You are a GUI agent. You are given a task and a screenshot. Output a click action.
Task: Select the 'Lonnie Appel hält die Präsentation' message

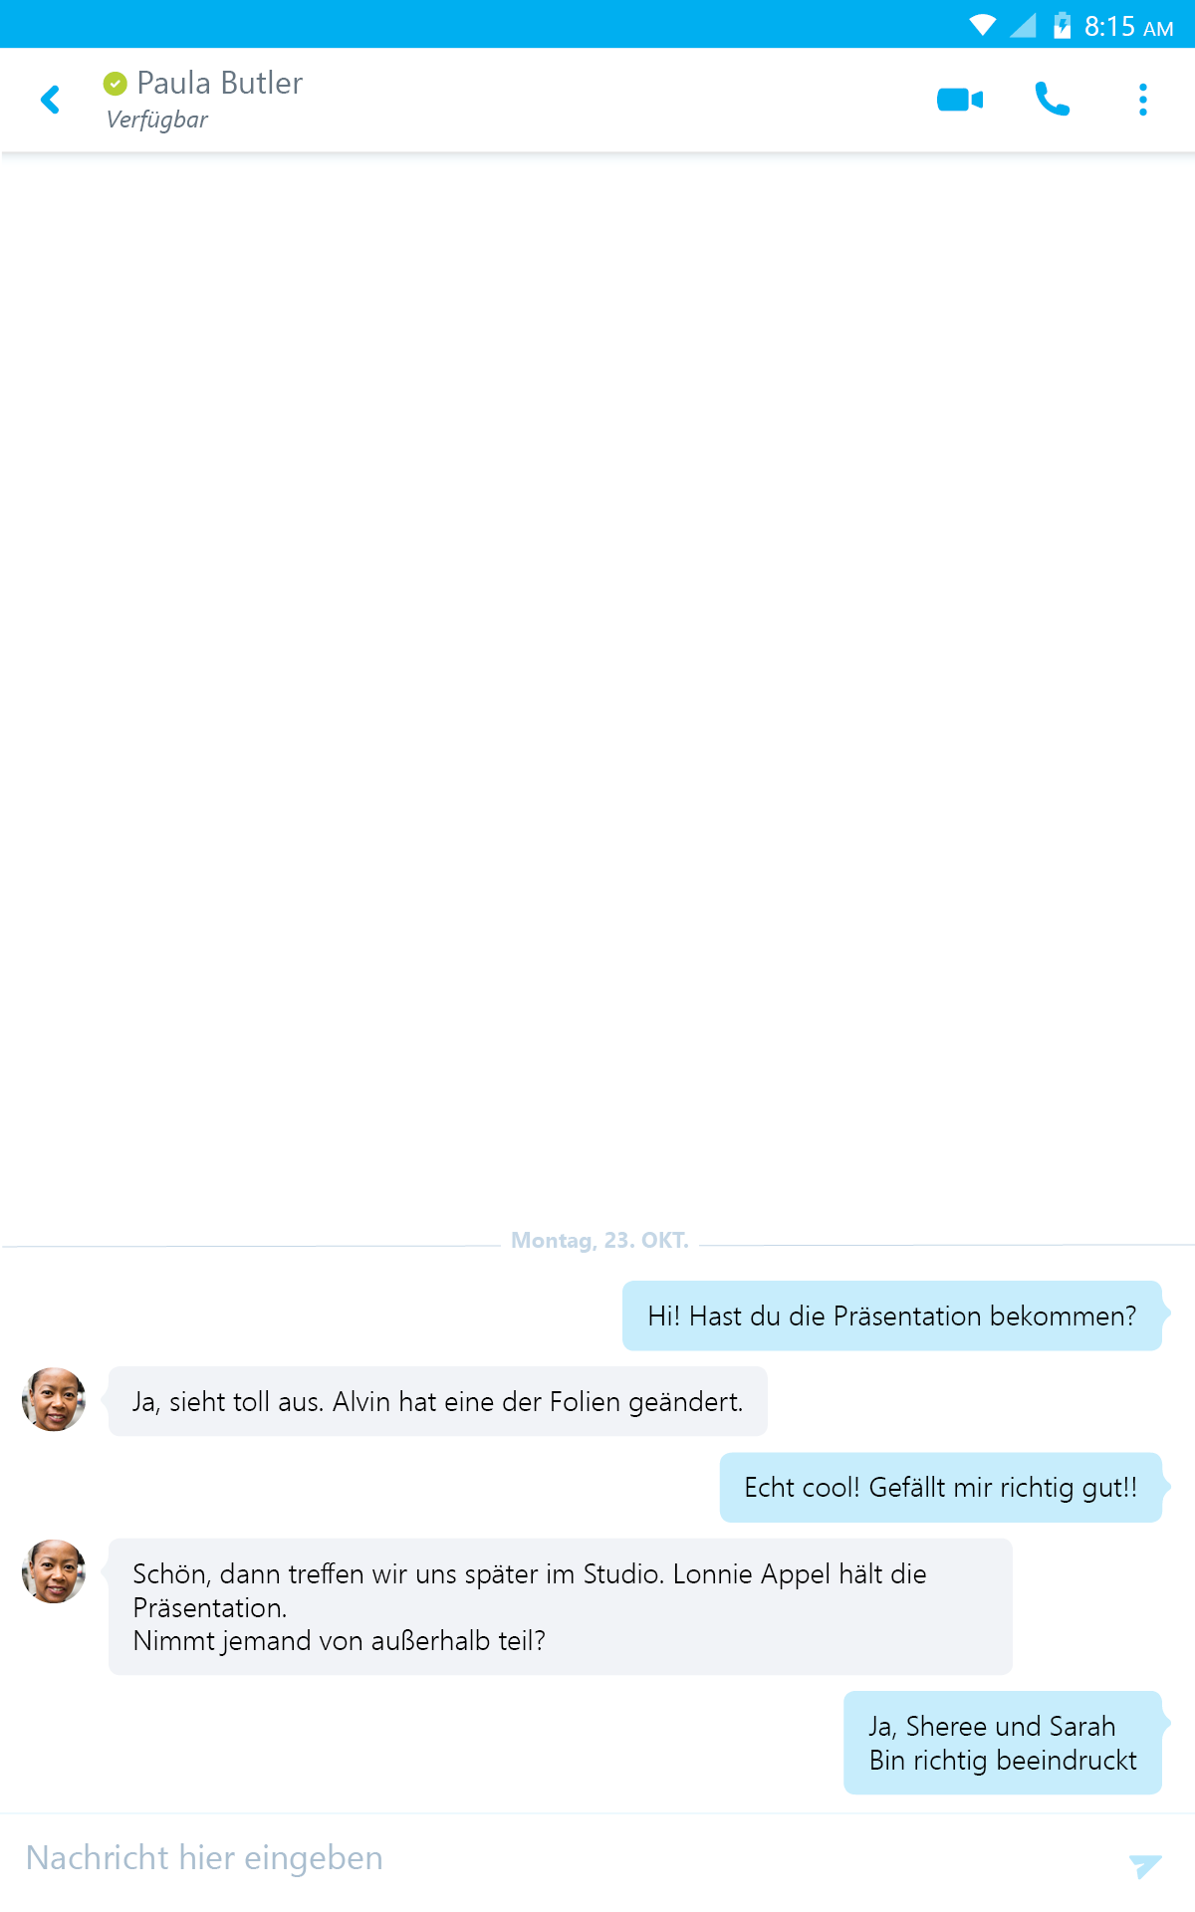click(561, 1606)
